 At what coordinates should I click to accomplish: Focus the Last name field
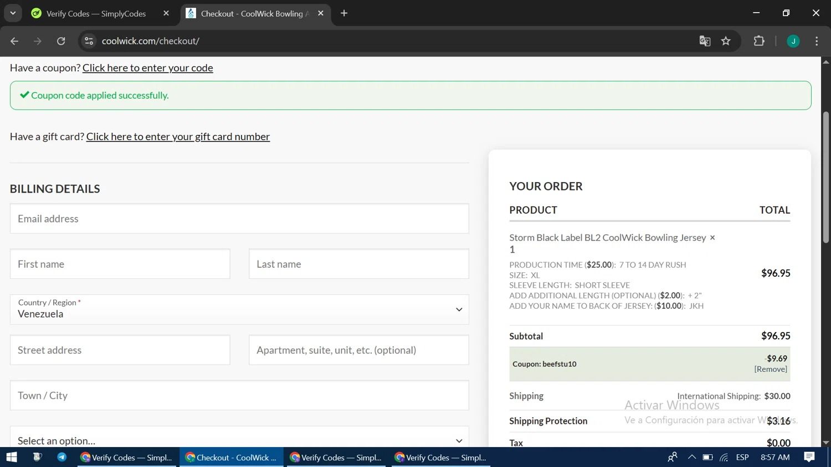tap(358, 264)
